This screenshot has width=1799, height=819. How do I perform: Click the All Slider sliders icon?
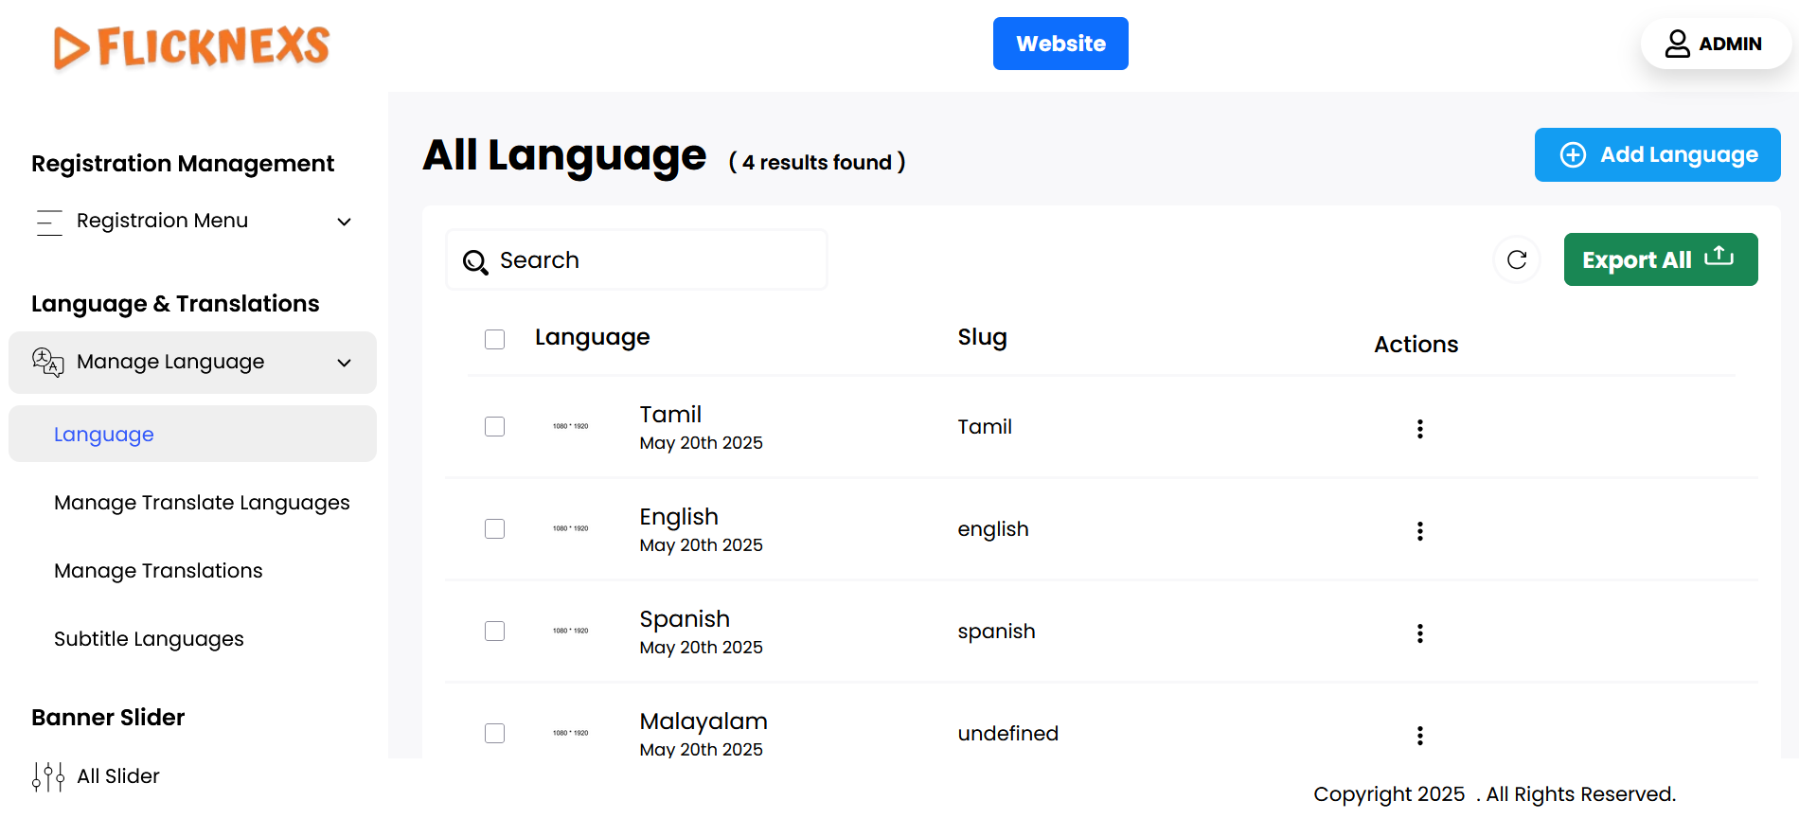click(x=48, y=776)
